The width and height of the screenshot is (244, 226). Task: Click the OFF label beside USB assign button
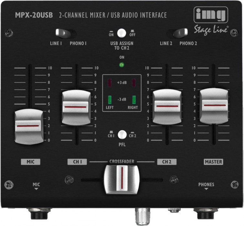pos(133,35)
